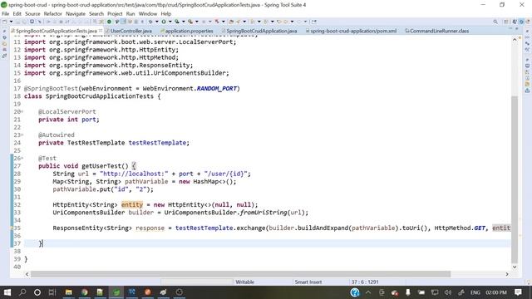Open the Debug dropdown arrow
The width and height of the screenshot is (532, 299).
(x=157, y=22)
